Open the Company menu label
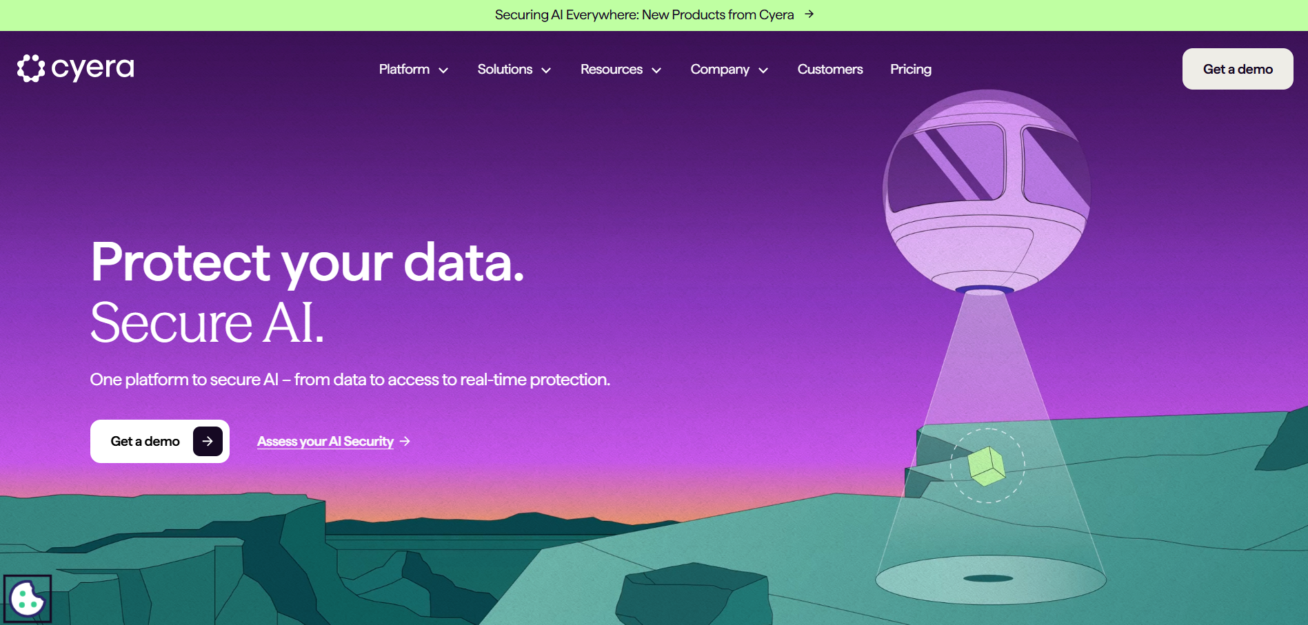Image resolution: width=1308 pixels, height=625 pixels. (720, 69)
